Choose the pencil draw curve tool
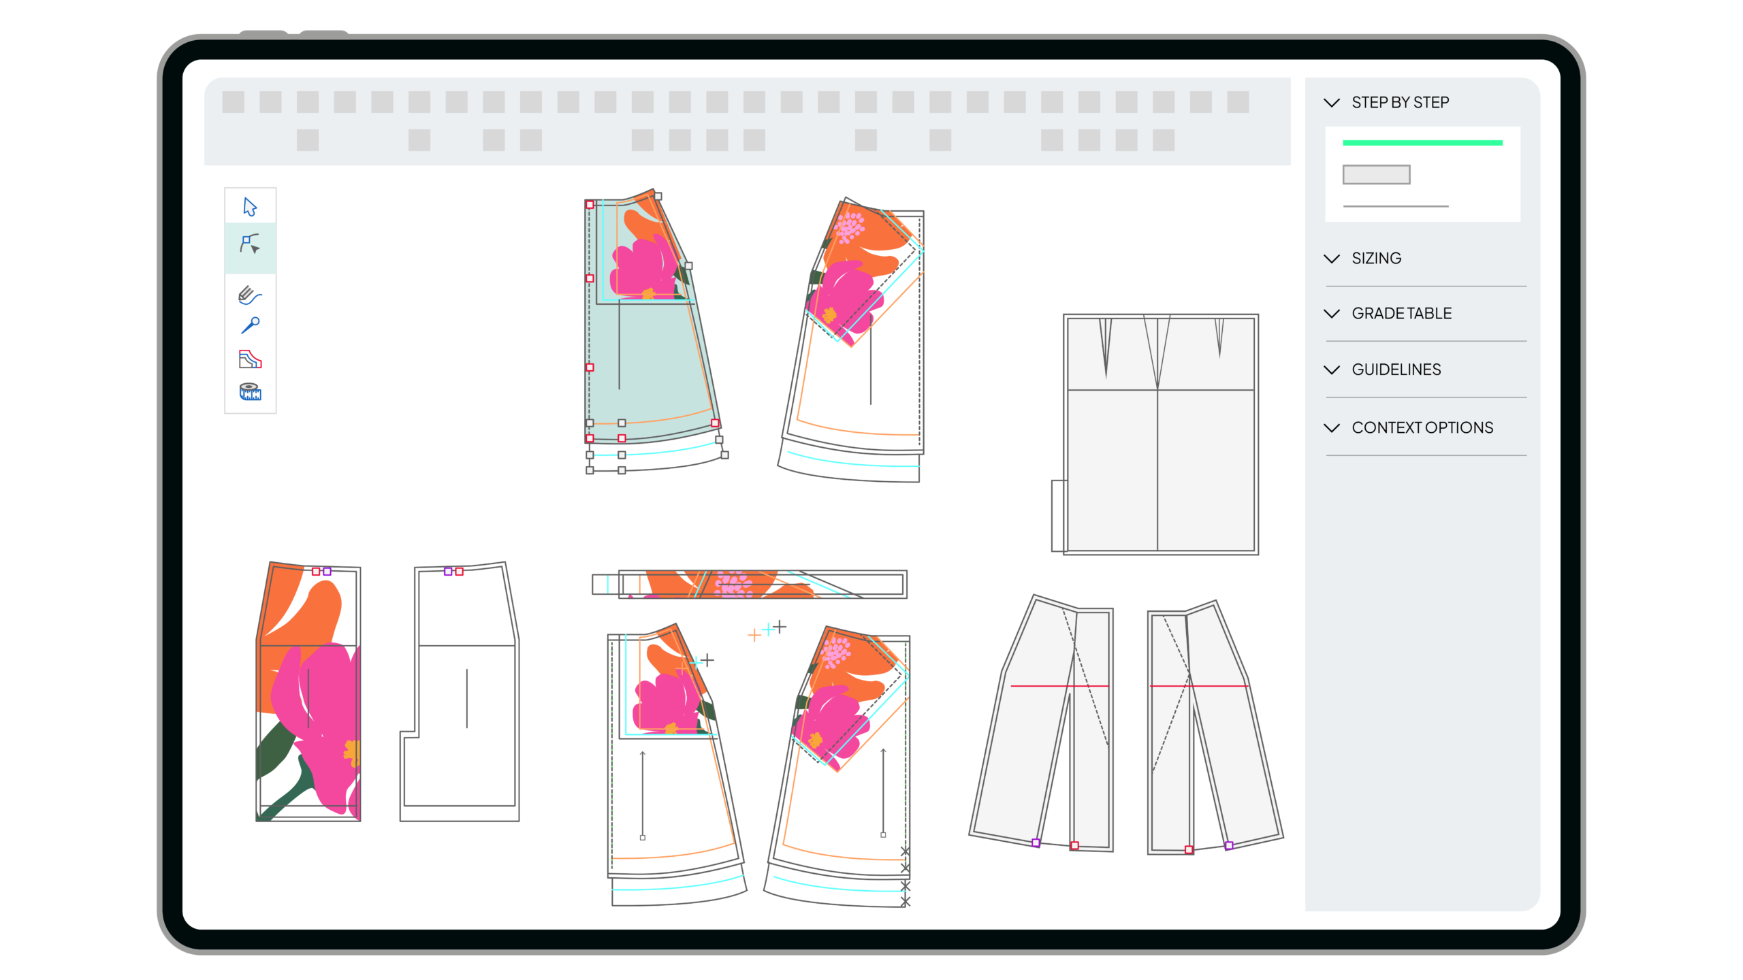The height and width of the screenshot is (980, 1743). pos(250,295)
